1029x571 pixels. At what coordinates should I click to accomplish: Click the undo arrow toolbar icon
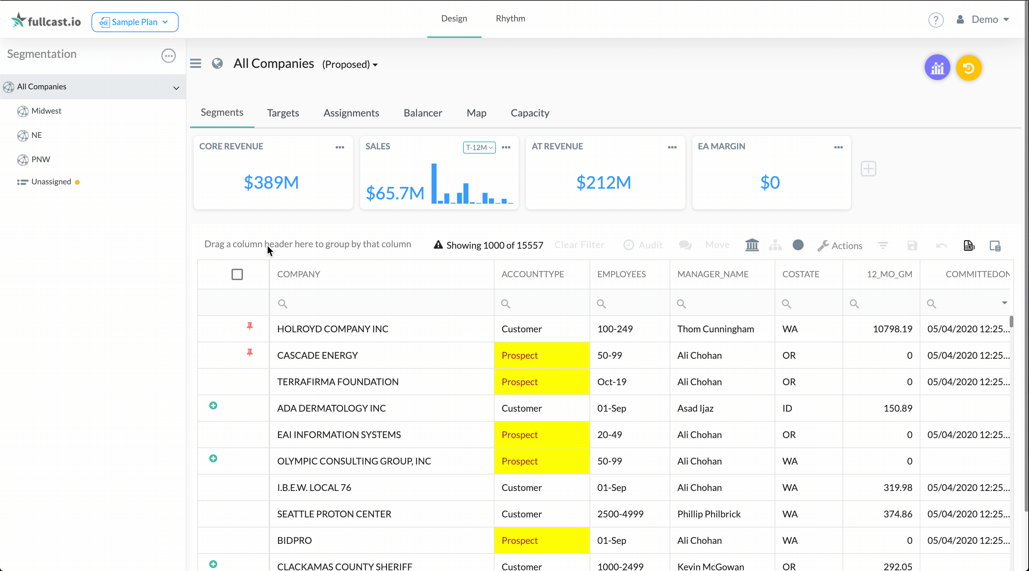pos(941,245)
